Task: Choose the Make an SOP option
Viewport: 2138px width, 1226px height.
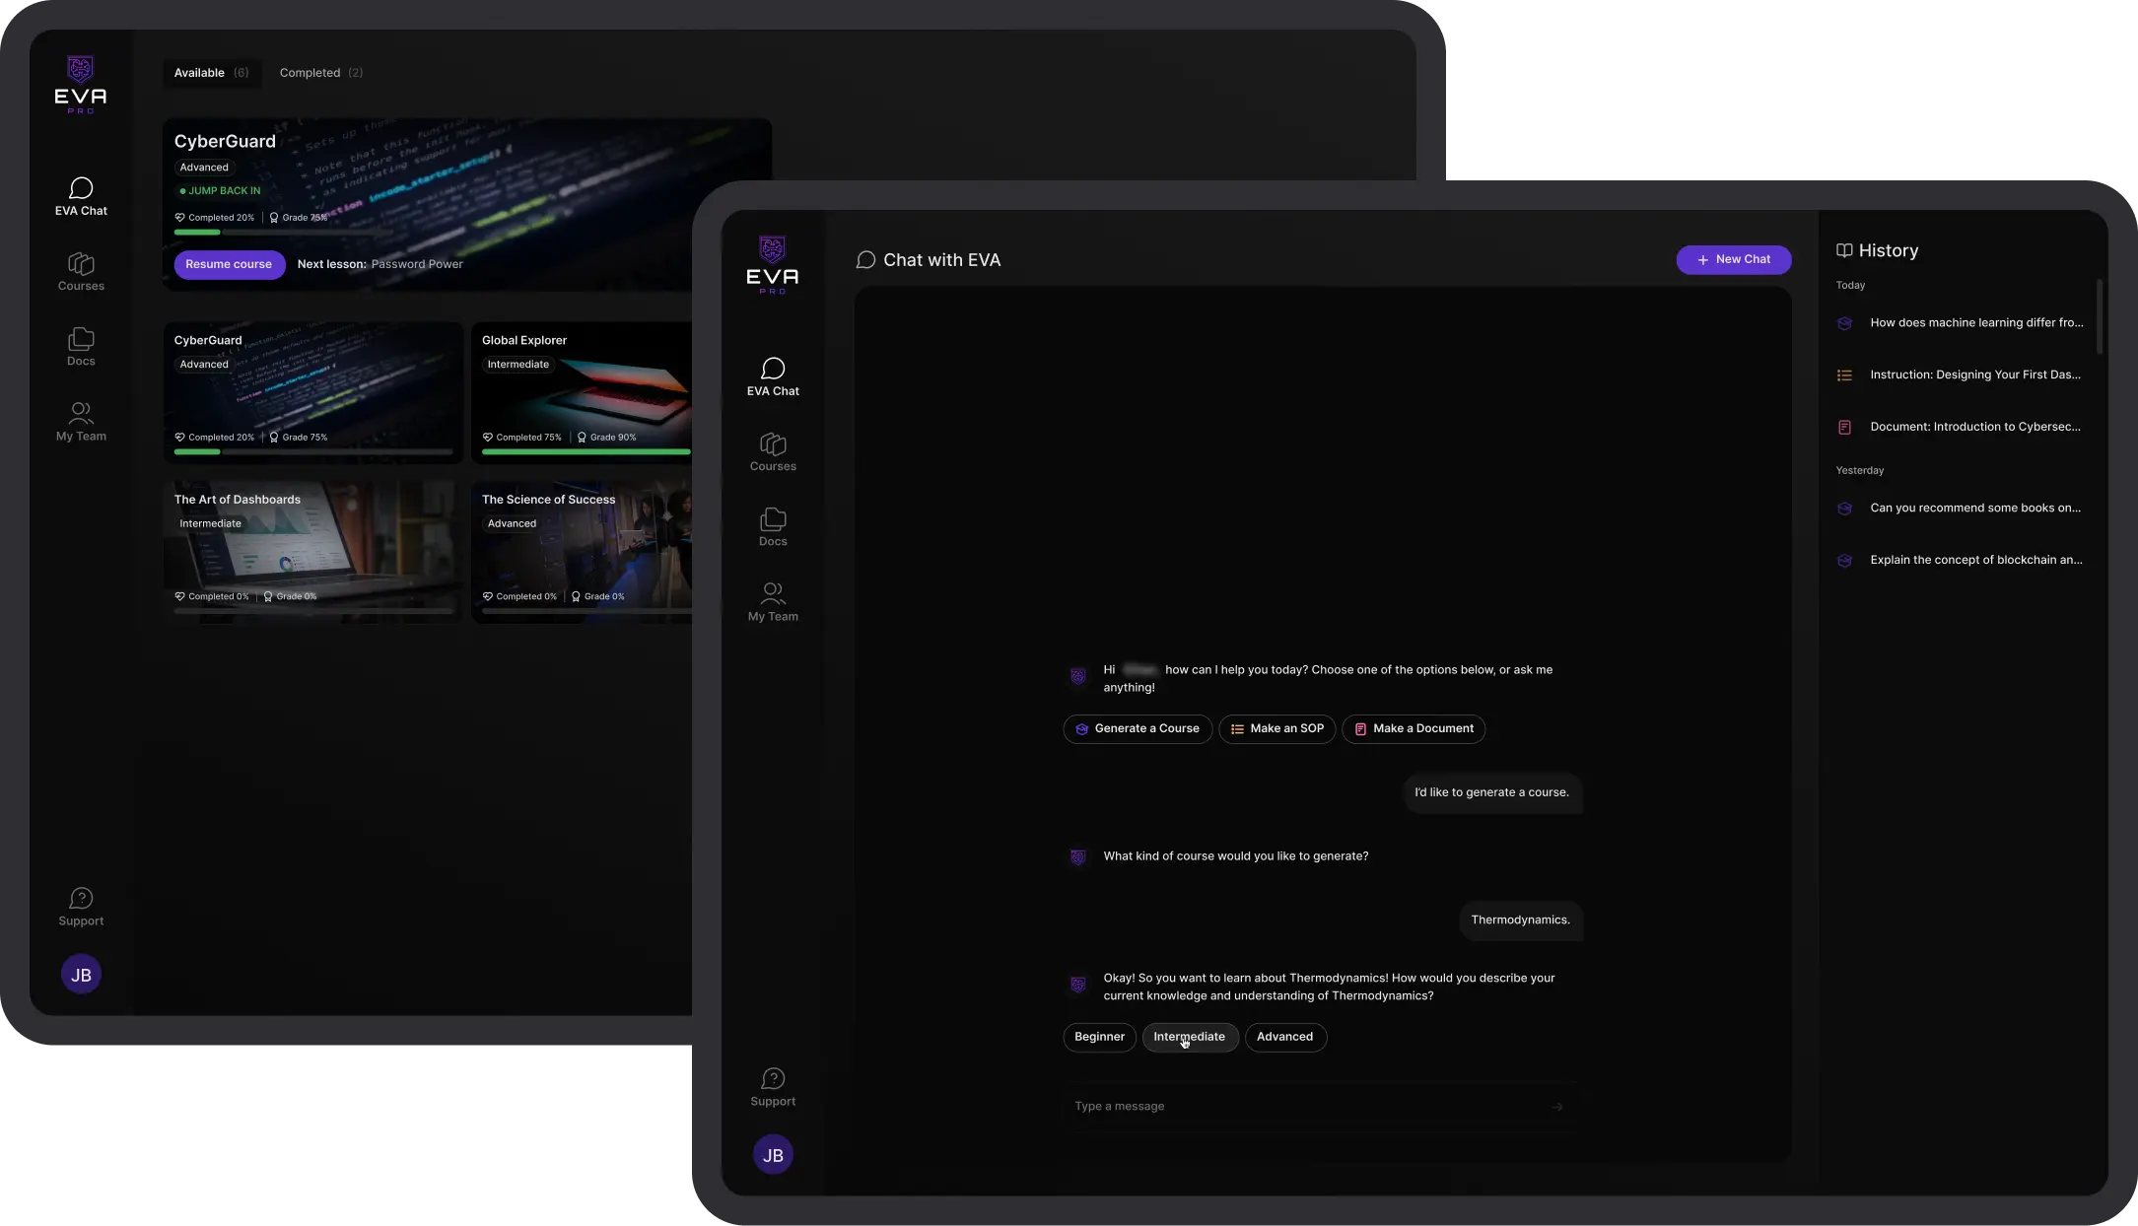Action: [1276, 728]
